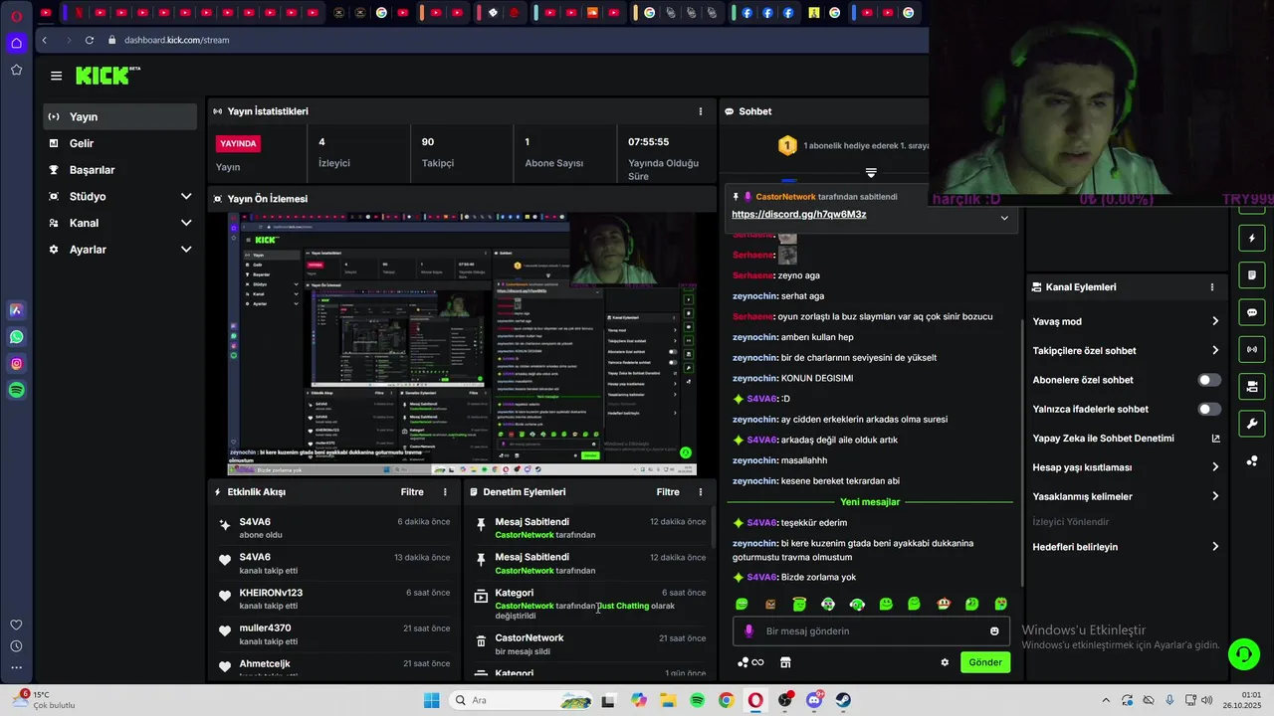The width and height of the screenshot is (1274, 716).
Task: Select the fourth emote with glasses
Action: [828, 604]
